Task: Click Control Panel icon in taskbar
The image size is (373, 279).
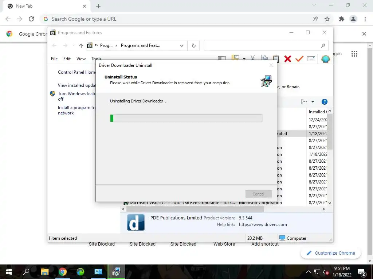Action: 98,272
